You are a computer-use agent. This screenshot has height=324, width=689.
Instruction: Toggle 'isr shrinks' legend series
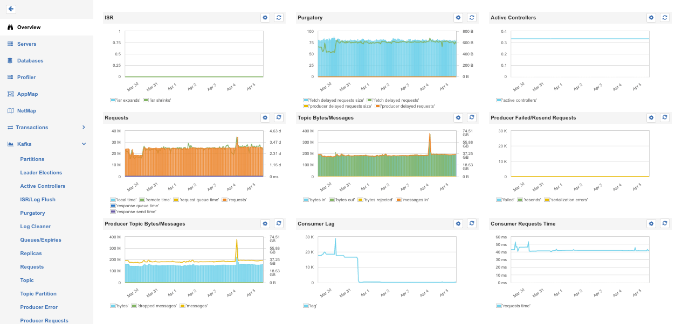click(x=157, y=100)
